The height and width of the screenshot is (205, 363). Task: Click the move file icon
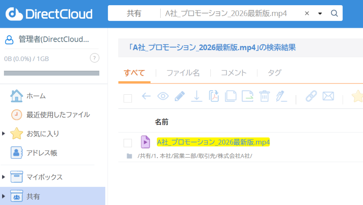[247, 96]
